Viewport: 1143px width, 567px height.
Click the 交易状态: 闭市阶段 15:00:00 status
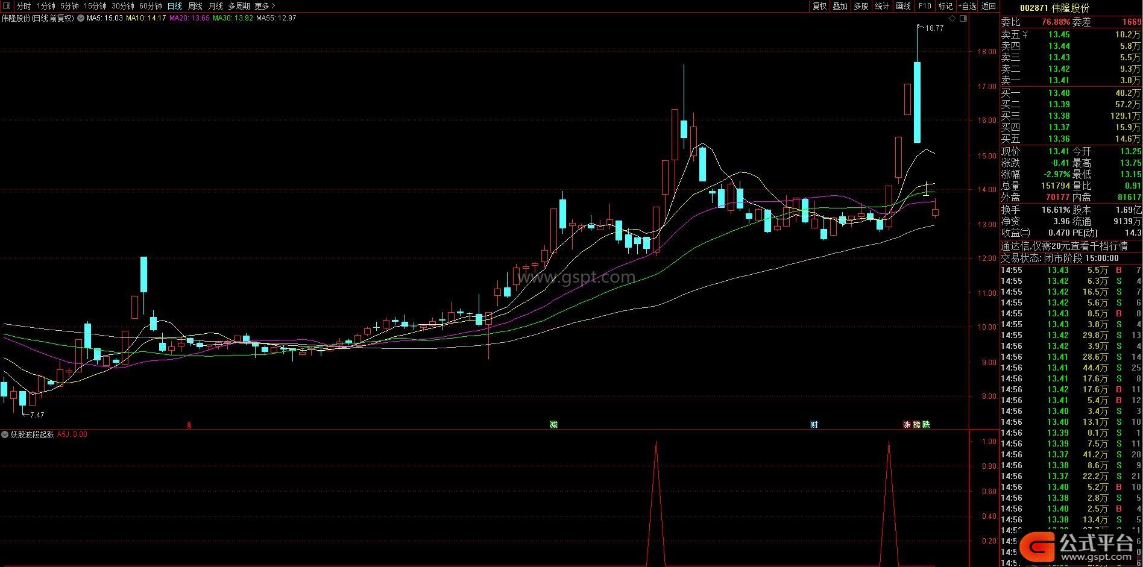coord(1060,258)
